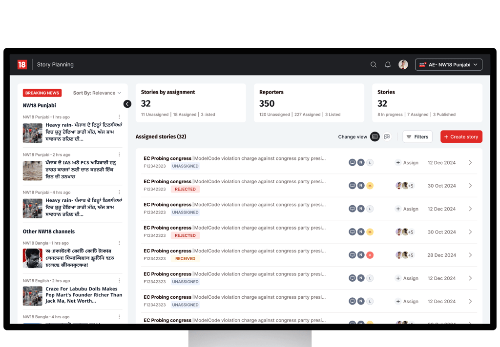Viewport: 500px width, 347px height.
Task: Click the comment icon on the first story row
Action: 352,162
